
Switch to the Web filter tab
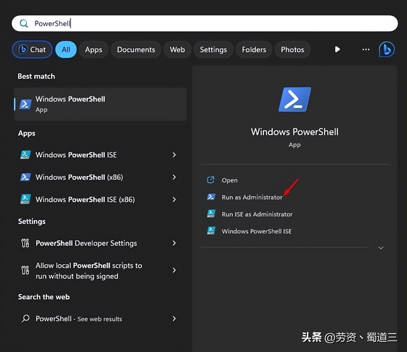(x=177, y=50)
